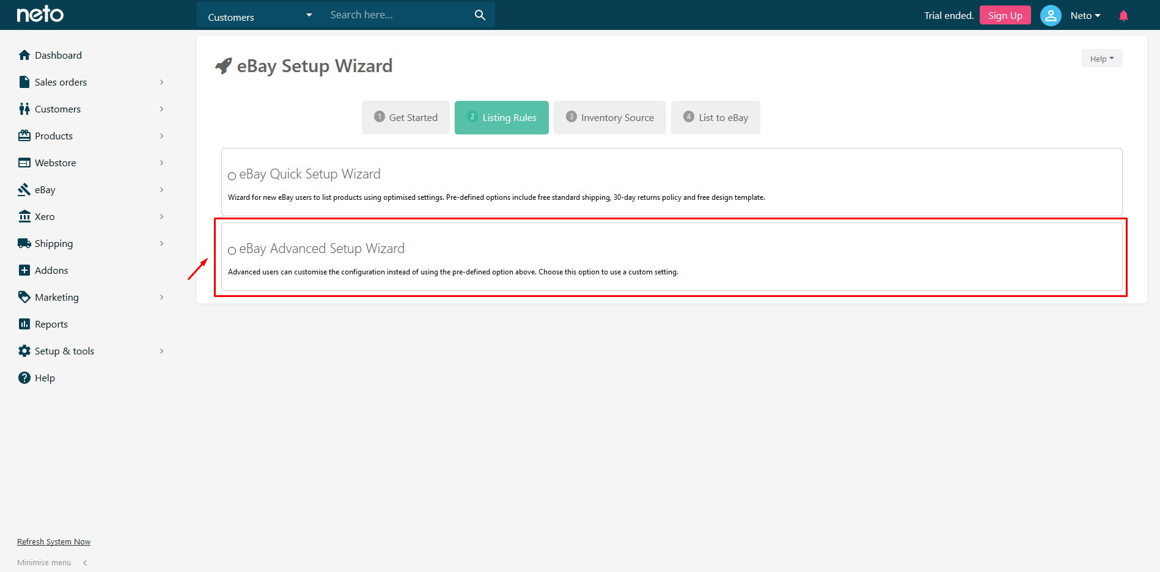Expand Xero submenu chevron
This screenshot has width=1160, height=572.
[x=162, y=216]
